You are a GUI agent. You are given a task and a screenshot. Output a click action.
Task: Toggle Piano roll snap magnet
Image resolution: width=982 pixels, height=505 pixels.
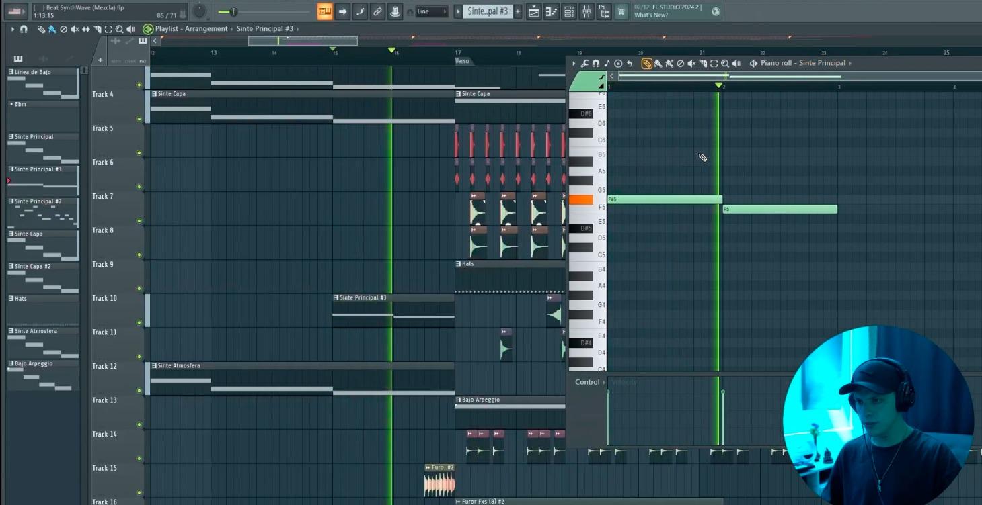[x=595, y=63]
